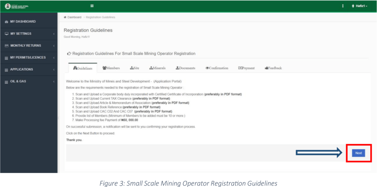The image size is (377, 187).
Task: Open the Minerals tab
Action: (157, 68)
